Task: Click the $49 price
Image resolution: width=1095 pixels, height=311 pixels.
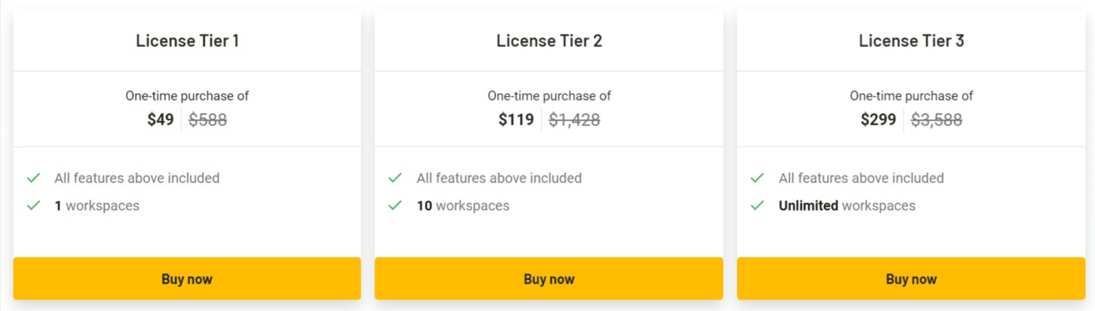Action: 160,119
